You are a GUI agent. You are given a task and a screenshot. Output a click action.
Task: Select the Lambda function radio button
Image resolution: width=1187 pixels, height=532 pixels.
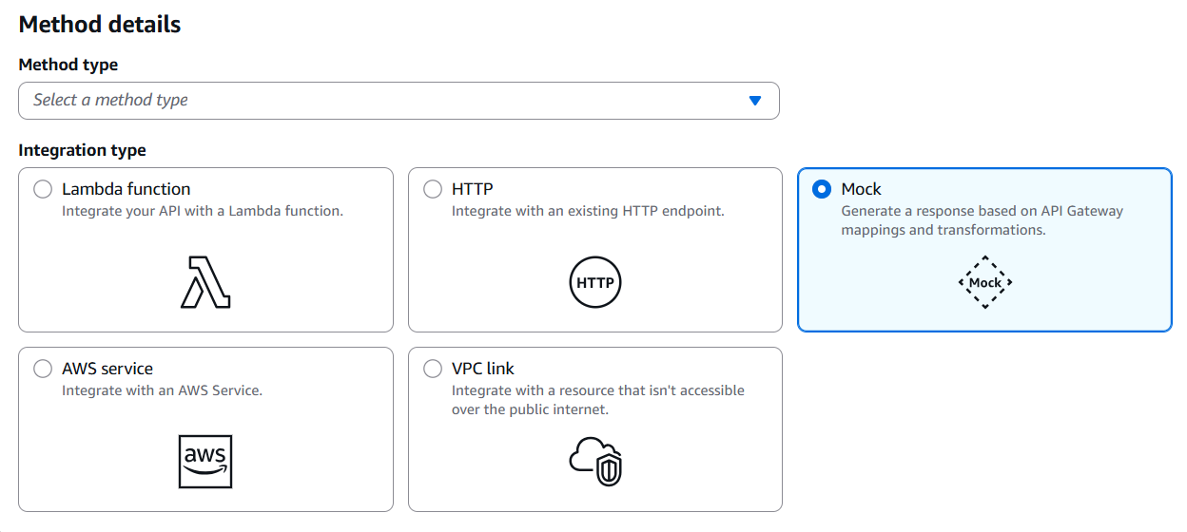(43, 189)
